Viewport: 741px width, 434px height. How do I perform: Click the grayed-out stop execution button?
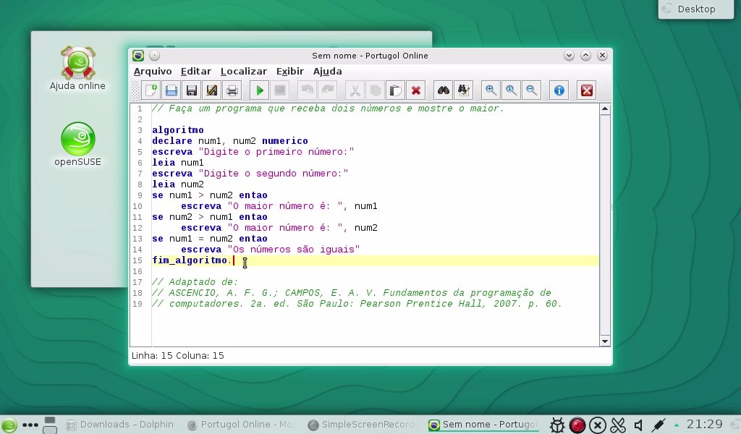(280, 90)
